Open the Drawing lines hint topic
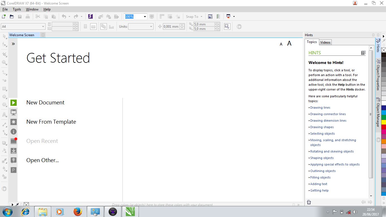The height and width of the screenshot is (217, 386). pos(320,108)
